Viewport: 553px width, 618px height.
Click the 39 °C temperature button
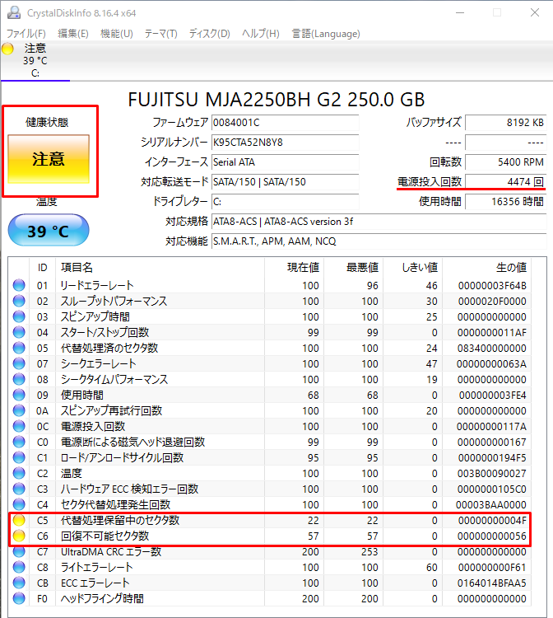tap(49, 231)
